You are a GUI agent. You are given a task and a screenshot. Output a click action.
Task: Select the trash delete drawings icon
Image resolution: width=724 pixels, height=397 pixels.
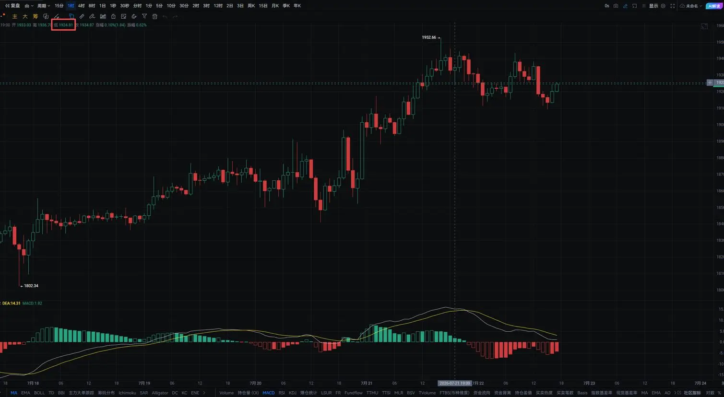click(x=154, y=16)
